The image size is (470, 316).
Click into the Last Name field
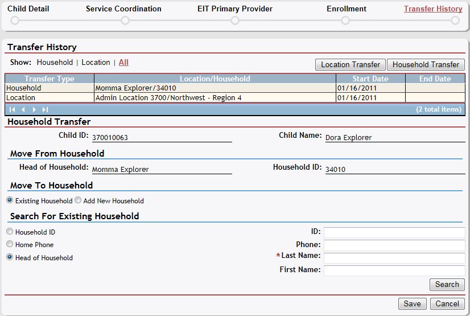click(394, 258)
